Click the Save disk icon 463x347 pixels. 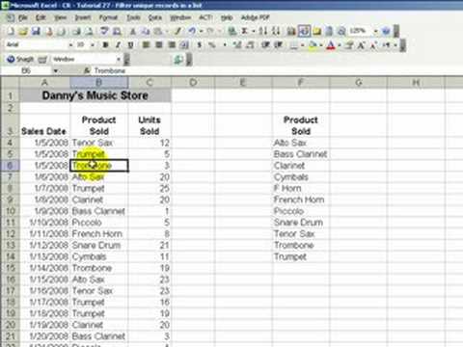click(36, 31)
